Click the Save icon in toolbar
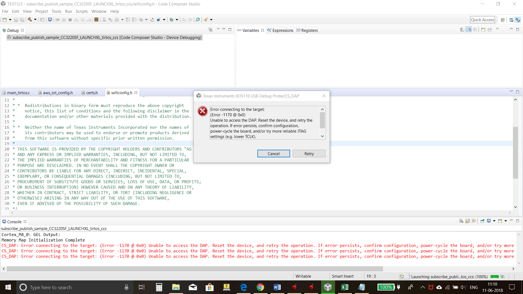 coord(16,20)
